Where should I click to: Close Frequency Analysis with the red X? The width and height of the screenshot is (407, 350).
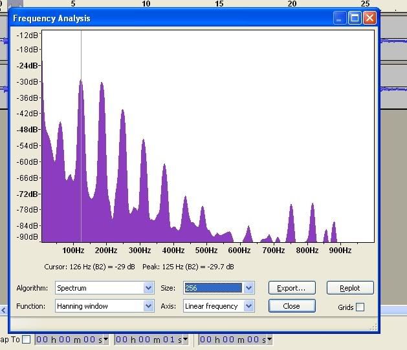pos(369,18)
